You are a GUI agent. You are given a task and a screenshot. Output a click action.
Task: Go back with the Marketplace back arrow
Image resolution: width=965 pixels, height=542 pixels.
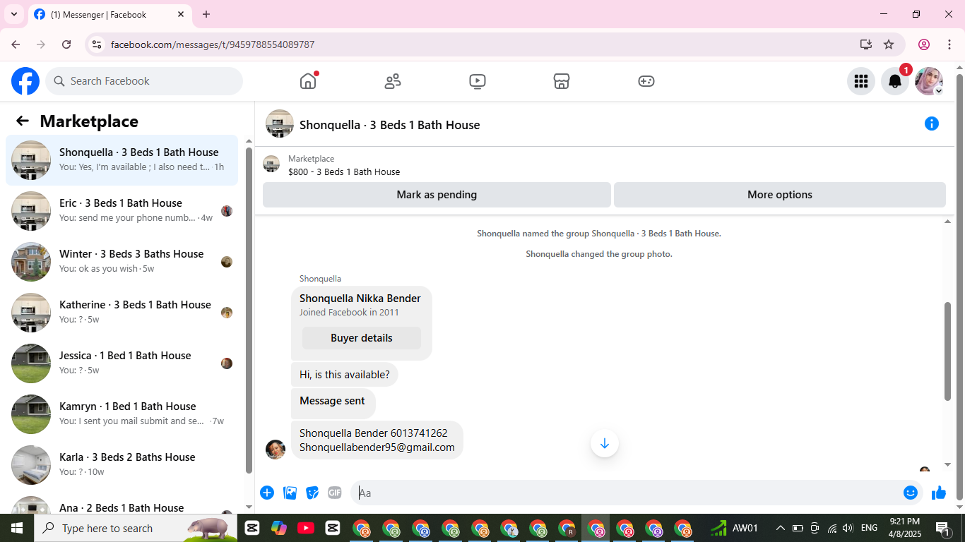[x=23, y=121]
